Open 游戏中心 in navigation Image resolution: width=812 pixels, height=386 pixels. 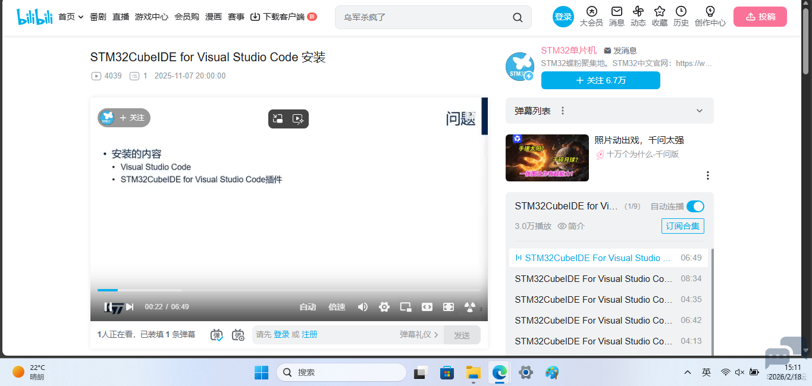(x=152, y=17)
